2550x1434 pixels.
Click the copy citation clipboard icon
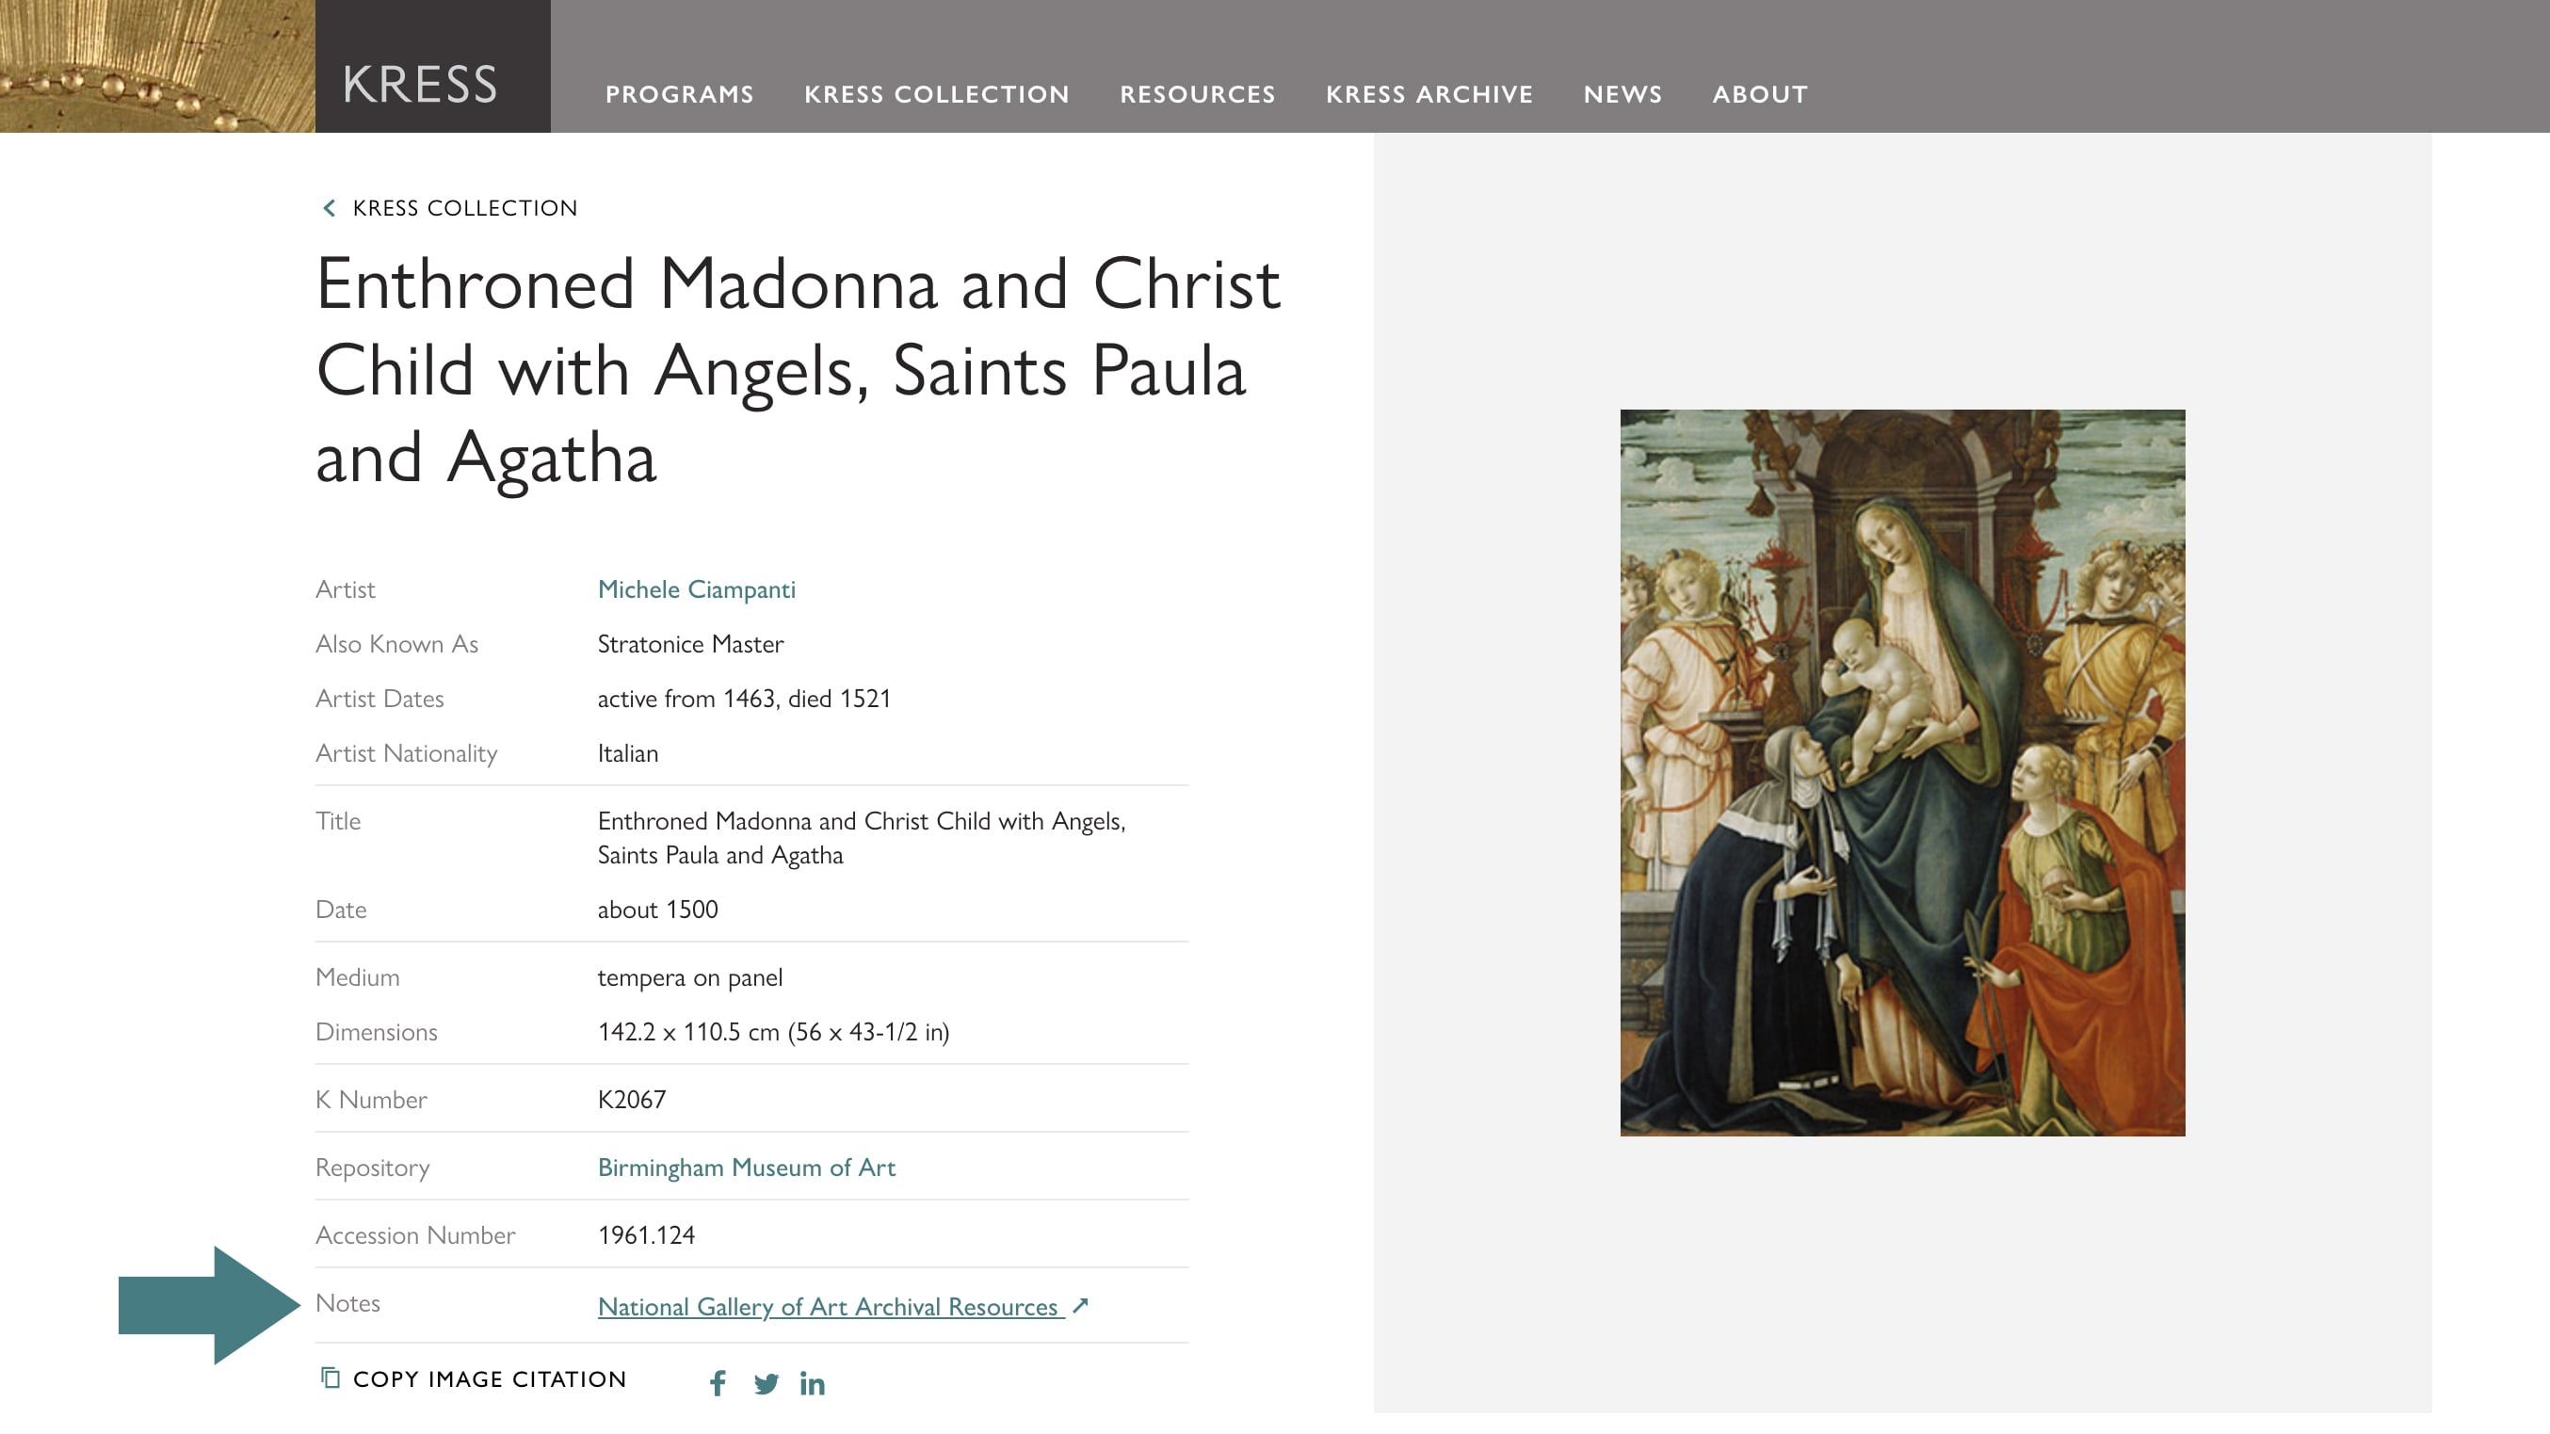(x=331, y=1378)
